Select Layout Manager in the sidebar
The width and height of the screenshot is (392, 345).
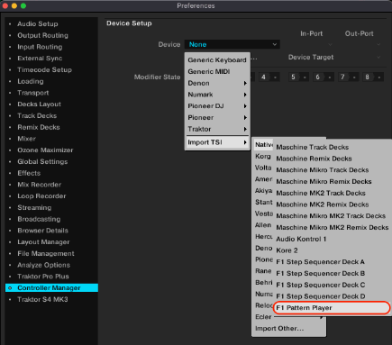(x=43, y=242)
